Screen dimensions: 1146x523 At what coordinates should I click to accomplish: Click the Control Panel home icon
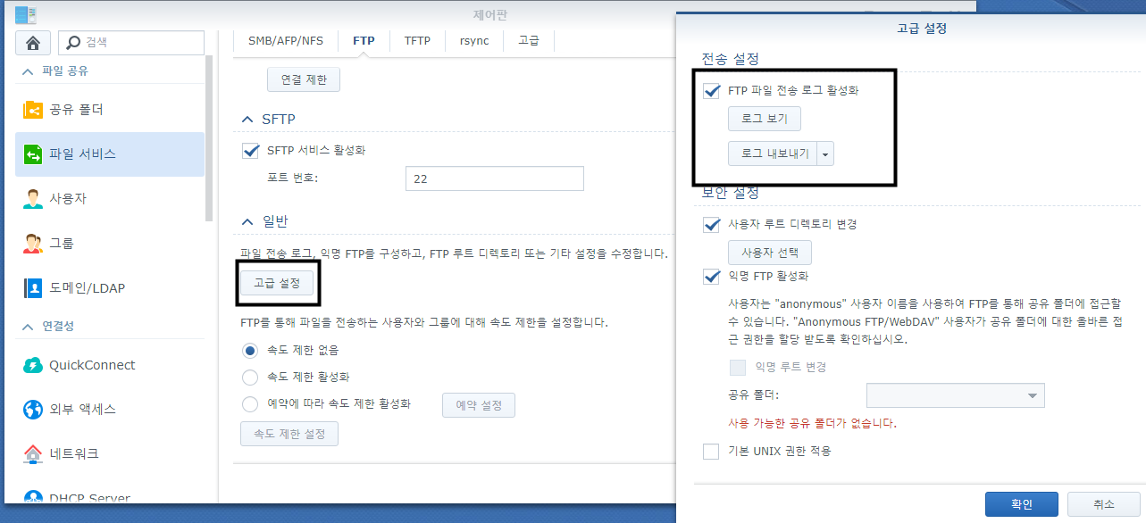[x=33, y=42]
